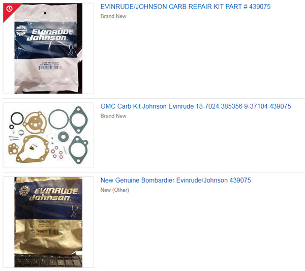Select the small red washers in kit photo
The image size is (305, 271).
click(57, 152)
